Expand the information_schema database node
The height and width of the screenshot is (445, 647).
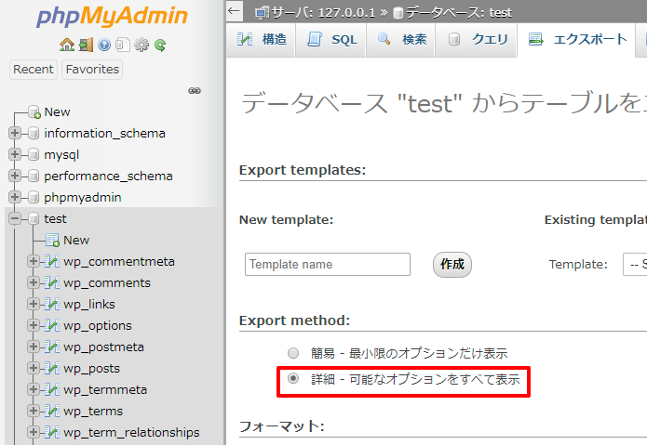point(15,134)
